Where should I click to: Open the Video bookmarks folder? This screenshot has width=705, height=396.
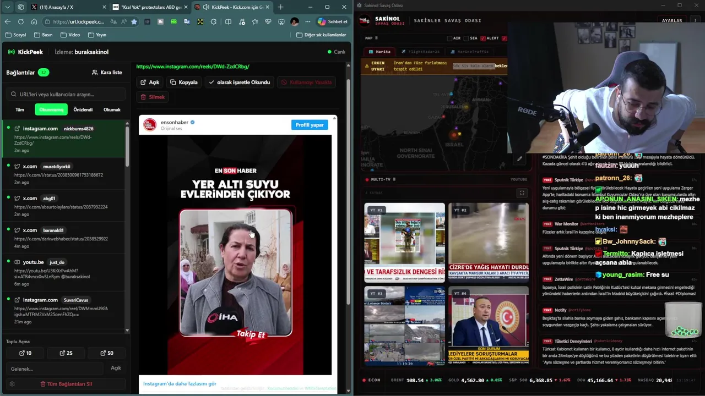[70, 35]
